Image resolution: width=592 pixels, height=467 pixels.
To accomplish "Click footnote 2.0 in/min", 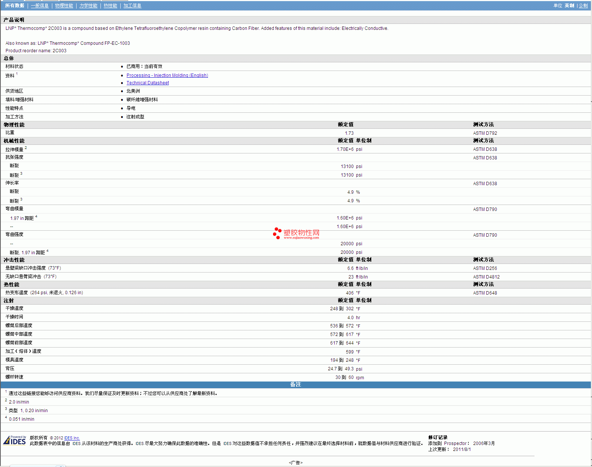I will click(x=19, y=402).
